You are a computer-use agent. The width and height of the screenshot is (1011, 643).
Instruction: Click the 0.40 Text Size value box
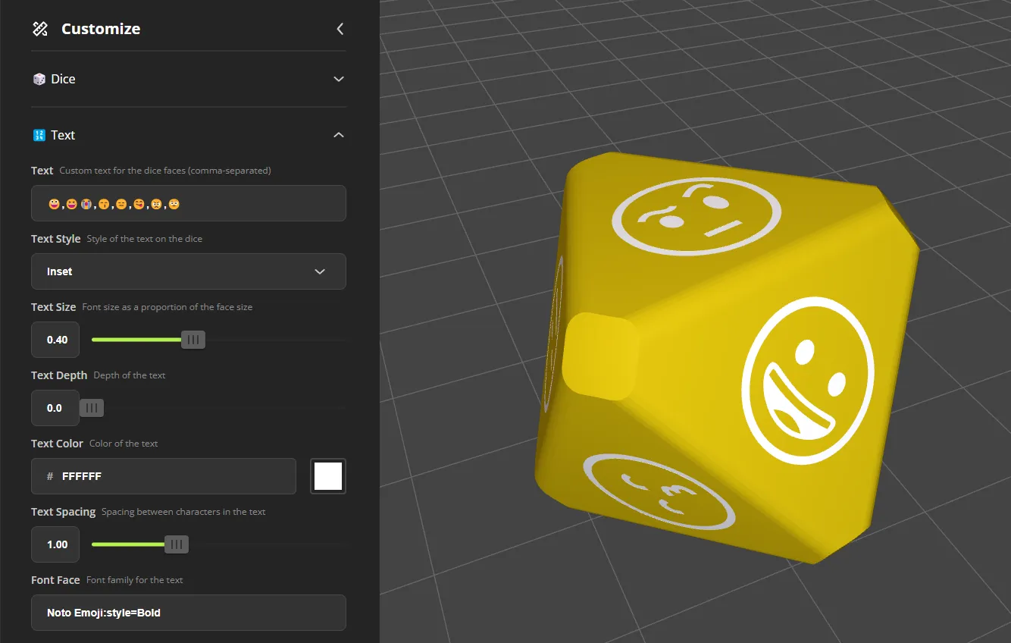tap(55, 339)
